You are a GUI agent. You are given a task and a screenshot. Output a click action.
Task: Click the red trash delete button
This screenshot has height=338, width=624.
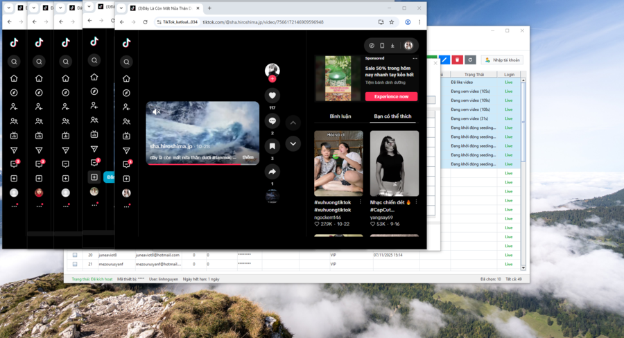458,60
